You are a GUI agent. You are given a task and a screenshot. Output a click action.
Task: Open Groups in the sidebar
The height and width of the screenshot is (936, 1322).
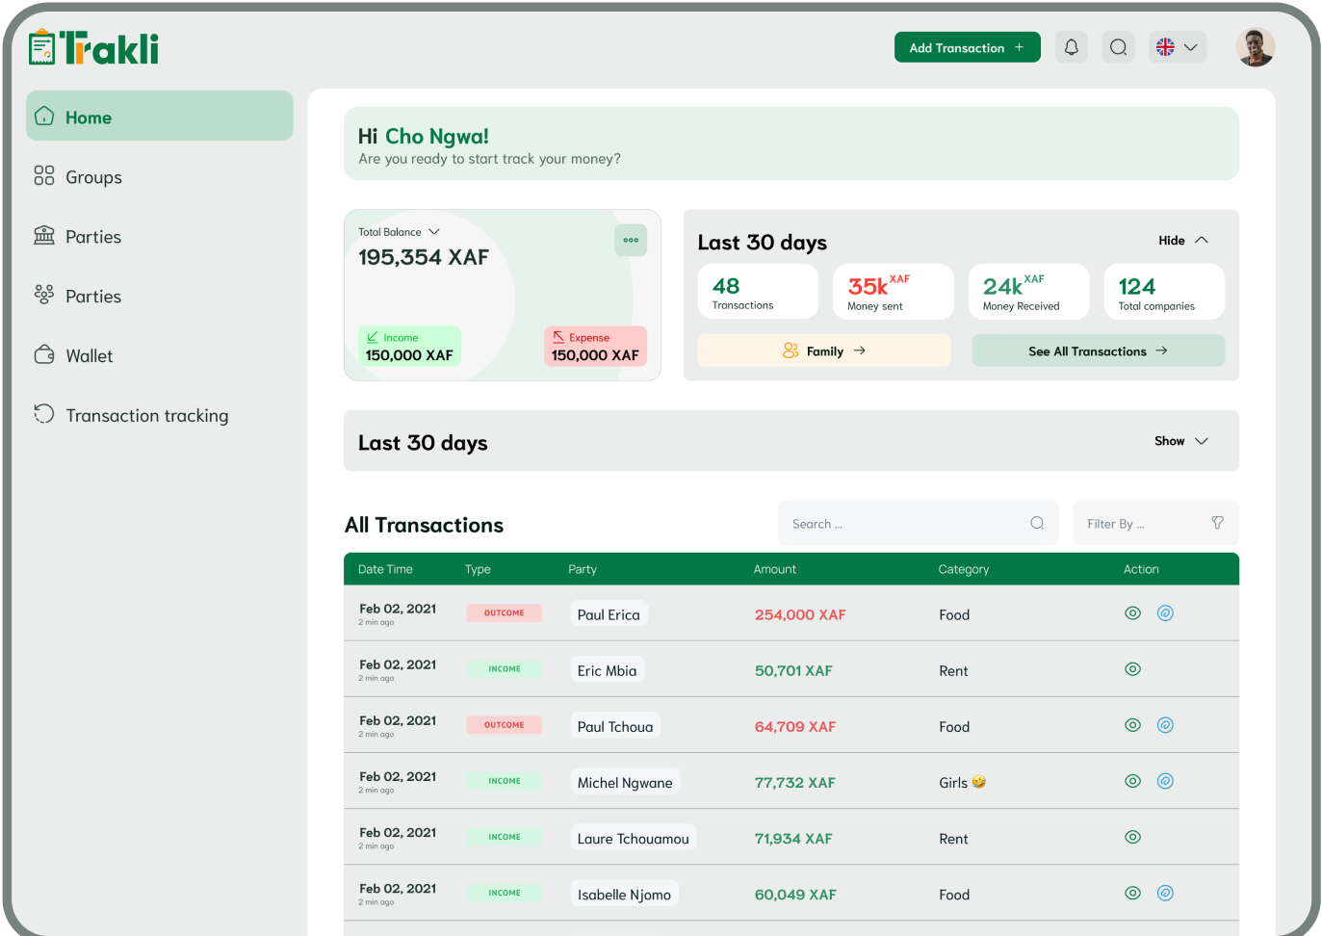[93, 177]
